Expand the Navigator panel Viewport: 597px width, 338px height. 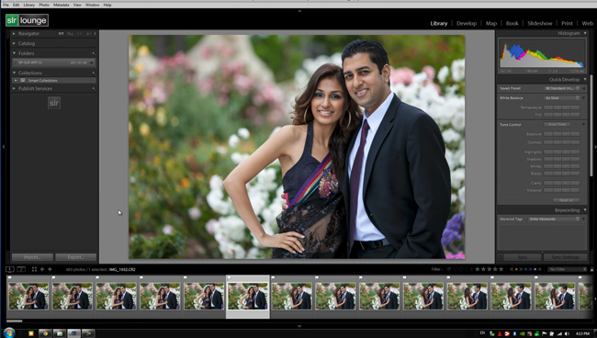point(14,33)
